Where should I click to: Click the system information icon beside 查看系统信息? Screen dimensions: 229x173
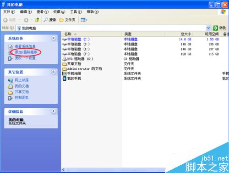pos(10,47)
